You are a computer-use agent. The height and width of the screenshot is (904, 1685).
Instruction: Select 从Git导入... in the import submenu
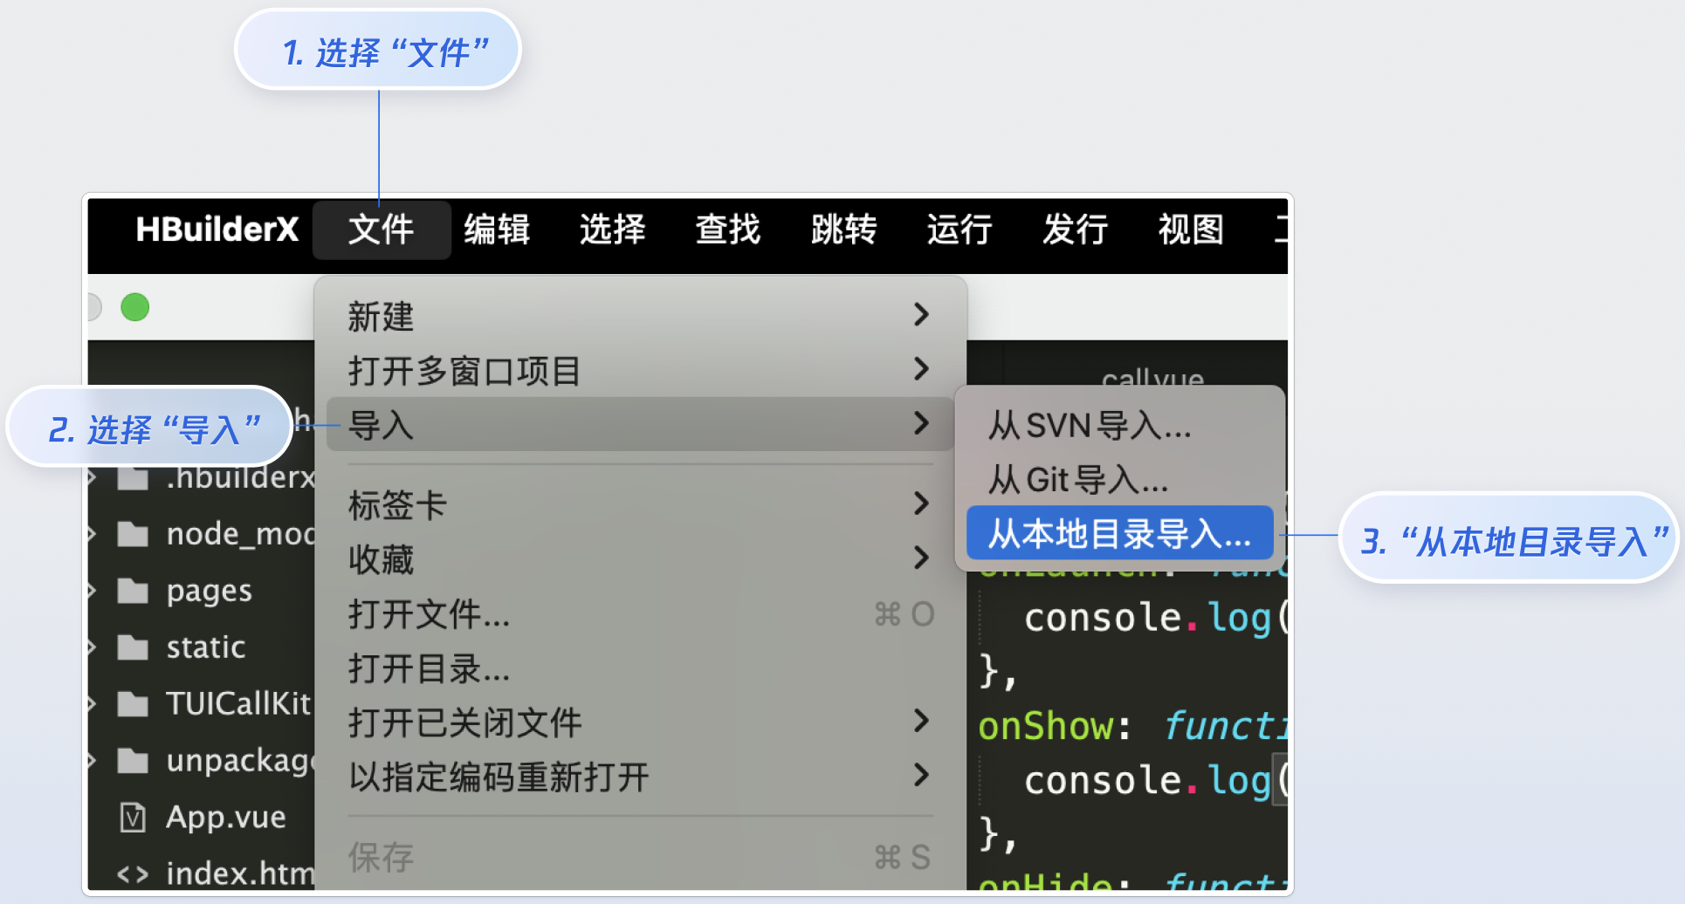(x=1120, y=480)
